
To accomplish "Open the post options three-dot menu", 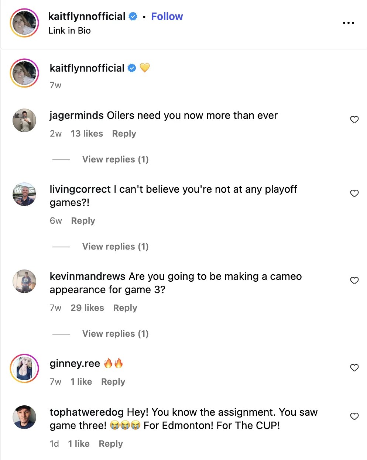I will point(348,23).
